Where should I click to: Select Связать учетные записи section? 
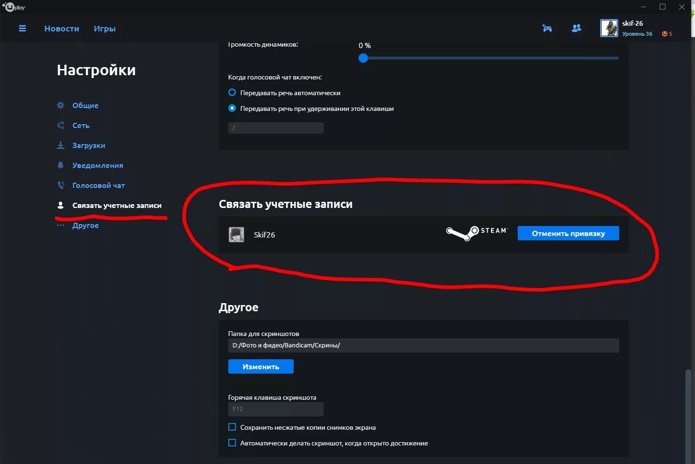(x=117, y=205)
